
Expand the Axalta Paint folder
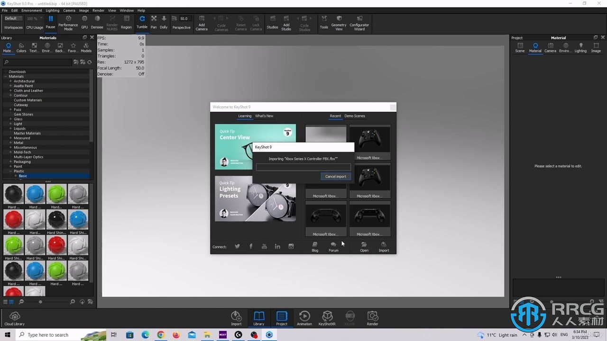10,86
